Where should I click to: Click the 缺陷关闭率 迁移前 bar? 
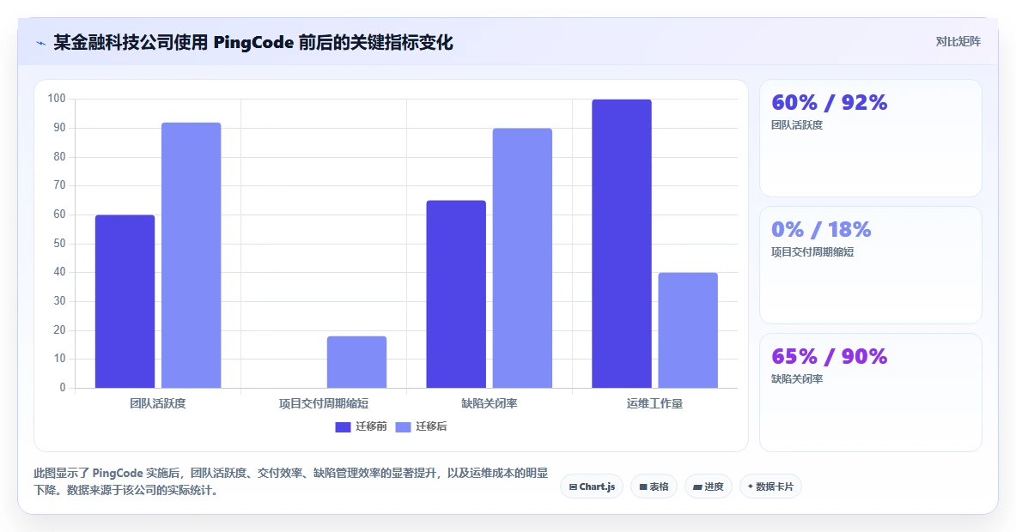tap(456, 294)
